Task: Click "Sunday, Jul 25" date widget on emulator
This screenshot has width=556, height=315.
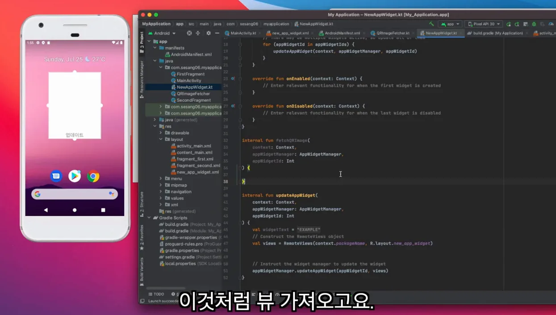Action: tap(64, 59)
